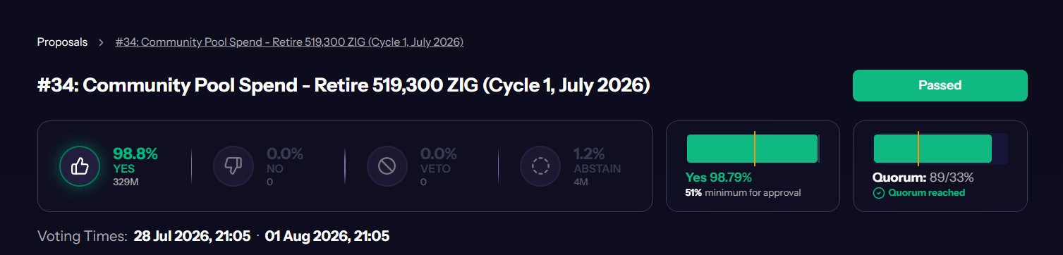
Task: Click the dashed-circle ABSTAIN icon
Action: tap(540, 166)
